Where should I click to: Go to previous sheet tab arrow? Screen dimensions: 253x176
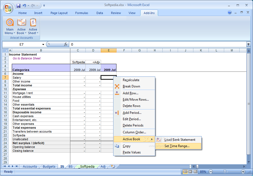tap(9, 166)
